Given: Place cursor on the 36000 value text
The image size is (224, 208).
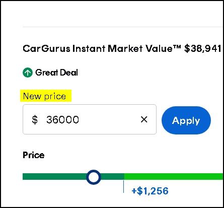Looking at the screenshot, I should [x=62, y=120].
